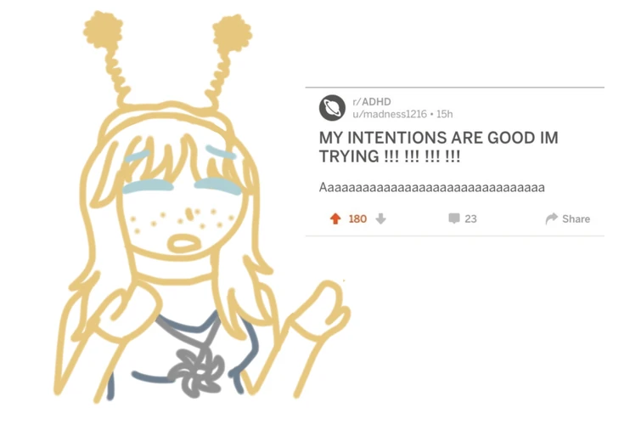Click the curved Share arrow icon

pyautogui.click(x=551, y=218)
